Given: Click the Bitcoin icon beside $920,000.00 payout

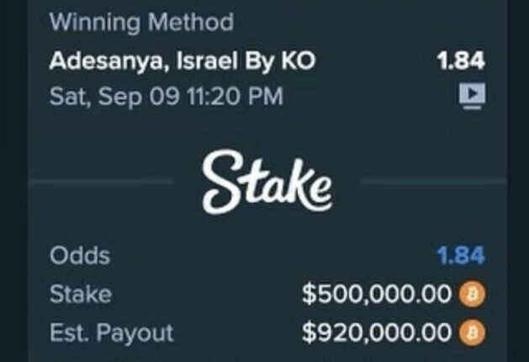Looking at the screenshot, I should coord(472,333).
